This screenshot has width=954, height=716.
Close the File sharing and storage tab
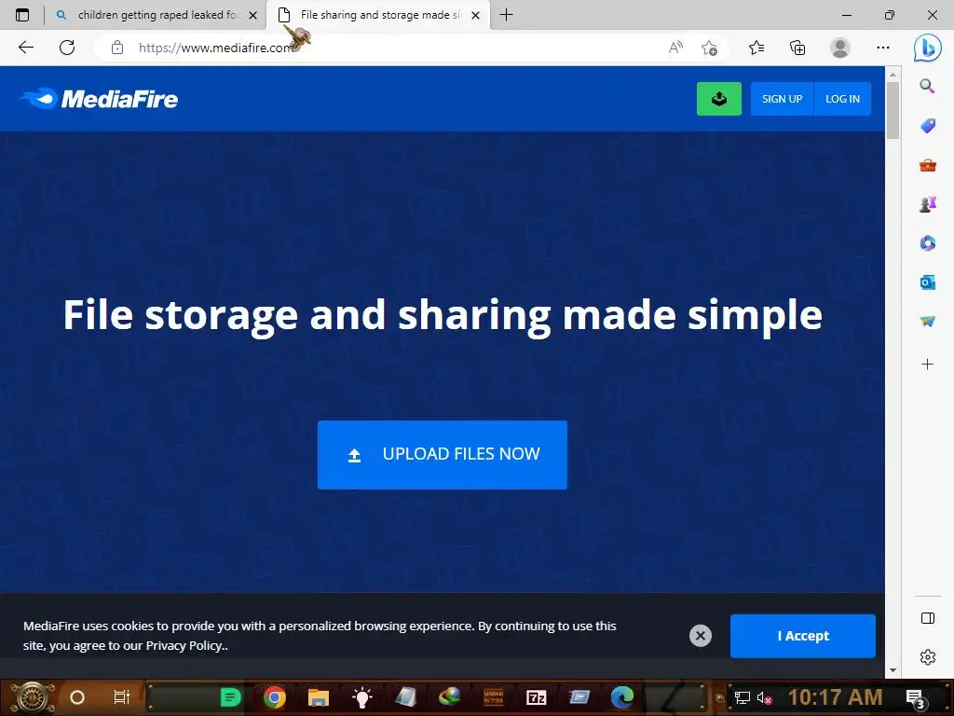point(476,15)
